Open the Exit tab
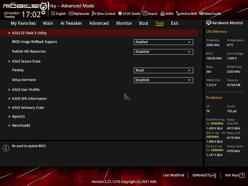Image resolution: width=248 pixels, height=186 pixels. (x=175, y=23)
